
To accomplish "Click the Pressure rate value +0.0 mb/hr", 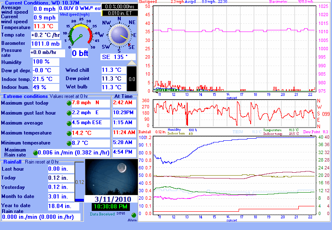I will 48,53.
